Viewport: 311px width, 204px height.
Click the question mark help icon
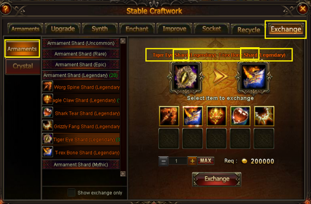[5, 9]
